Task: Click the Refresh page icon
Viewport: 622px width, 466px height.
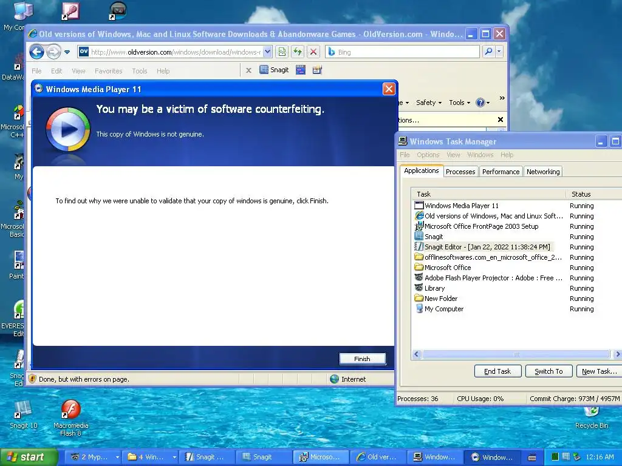Action: point(298,52)
